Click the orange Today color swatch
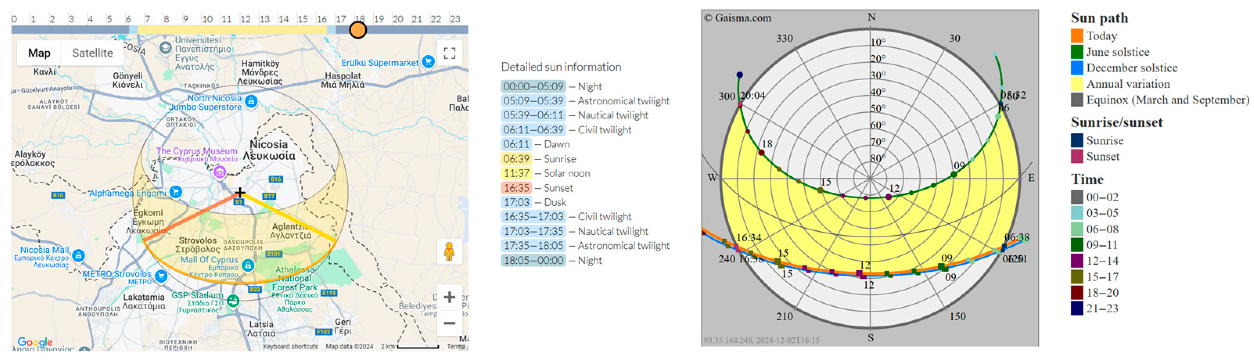Screen dimensions: 1254x362 point(1077,36)
